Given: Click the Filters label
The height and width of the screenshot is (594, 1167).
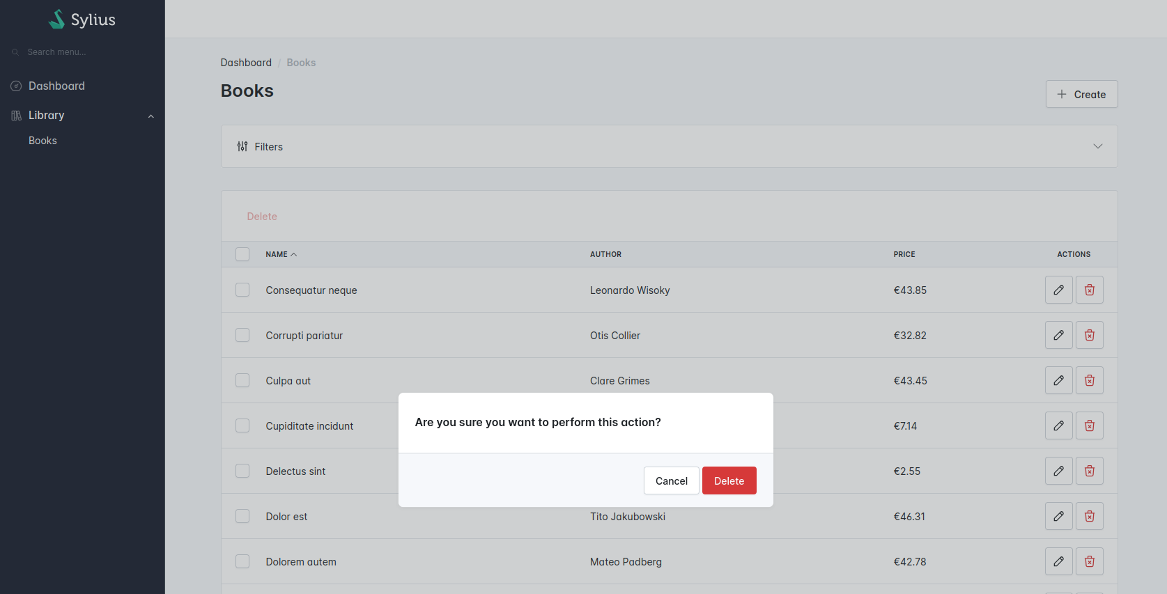Looking at the screenshot, I should pyautogui.click(x=268, y=147).
